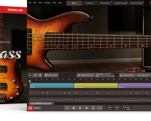151x121 pixels.
Task: Open the Edit menu
Action: click(35, 3)
